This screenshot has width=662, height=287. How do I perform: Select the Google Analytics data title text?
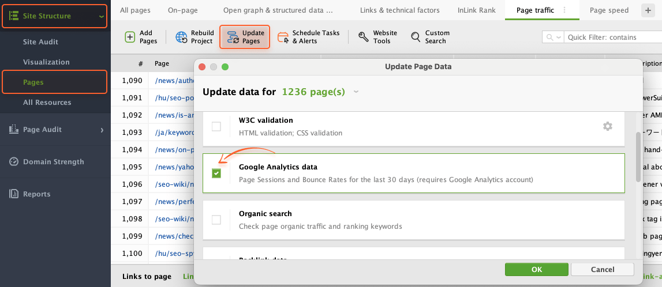(x=278, y=167)
